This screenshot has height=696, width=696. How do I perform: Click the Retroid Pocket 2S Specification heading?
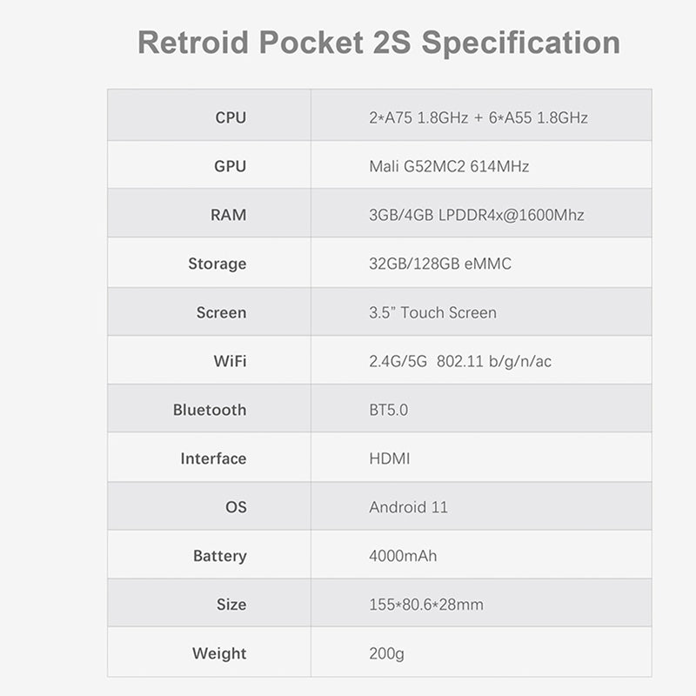point(378,43)
